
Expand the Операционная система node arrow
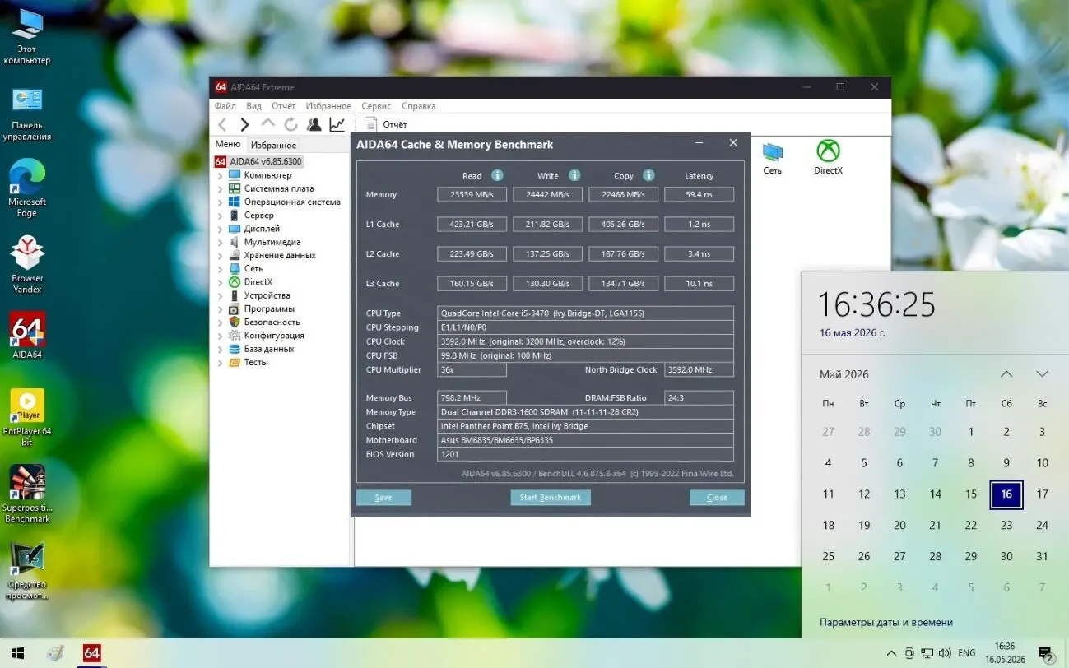pyautogui.click(x=220, y=202)
